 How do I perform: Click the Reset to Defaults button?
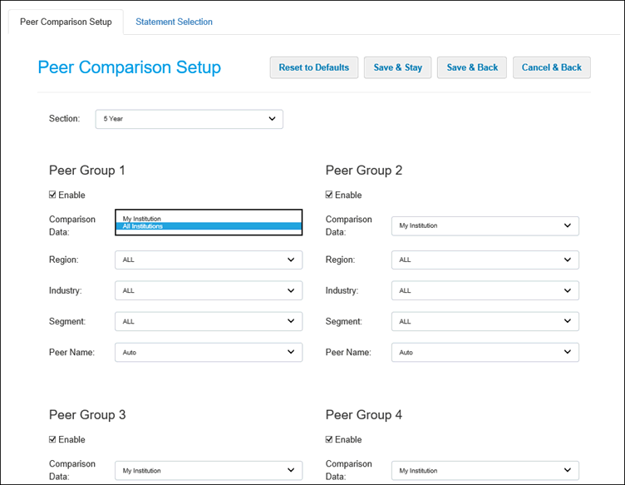(313, 67)
